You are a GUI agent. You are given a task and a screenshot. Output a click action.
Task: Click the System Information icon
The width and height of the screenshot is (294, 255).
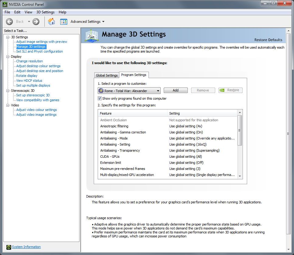point(9,247)
